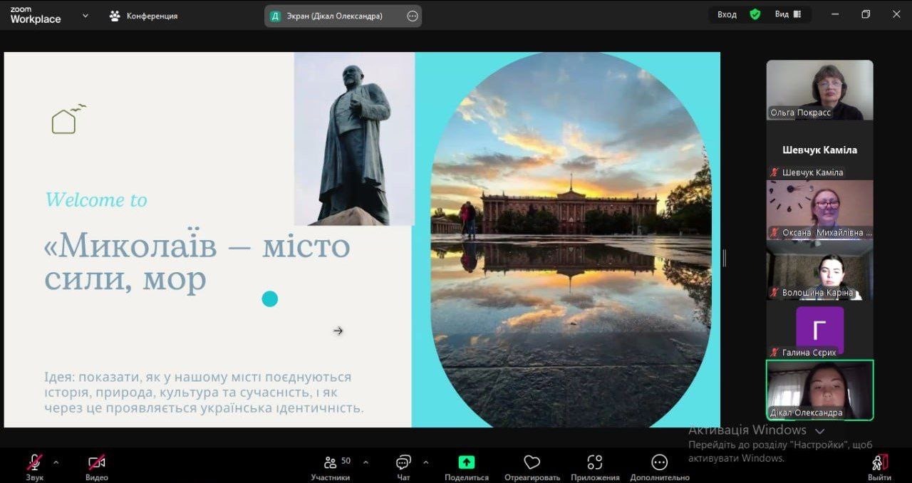Turn on the camera video button
912x483 pixels.
97,462
